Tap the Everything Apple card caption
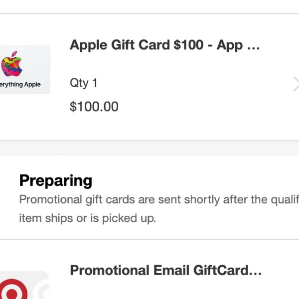 (x=20, y=85)
